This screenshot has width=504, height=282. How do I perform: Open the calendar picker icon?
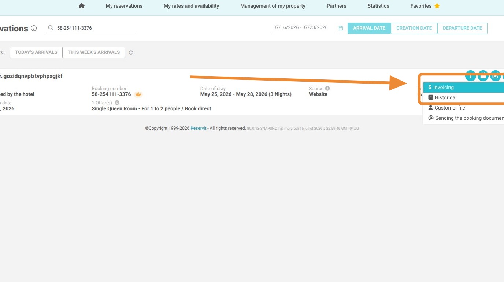[341, 28]
